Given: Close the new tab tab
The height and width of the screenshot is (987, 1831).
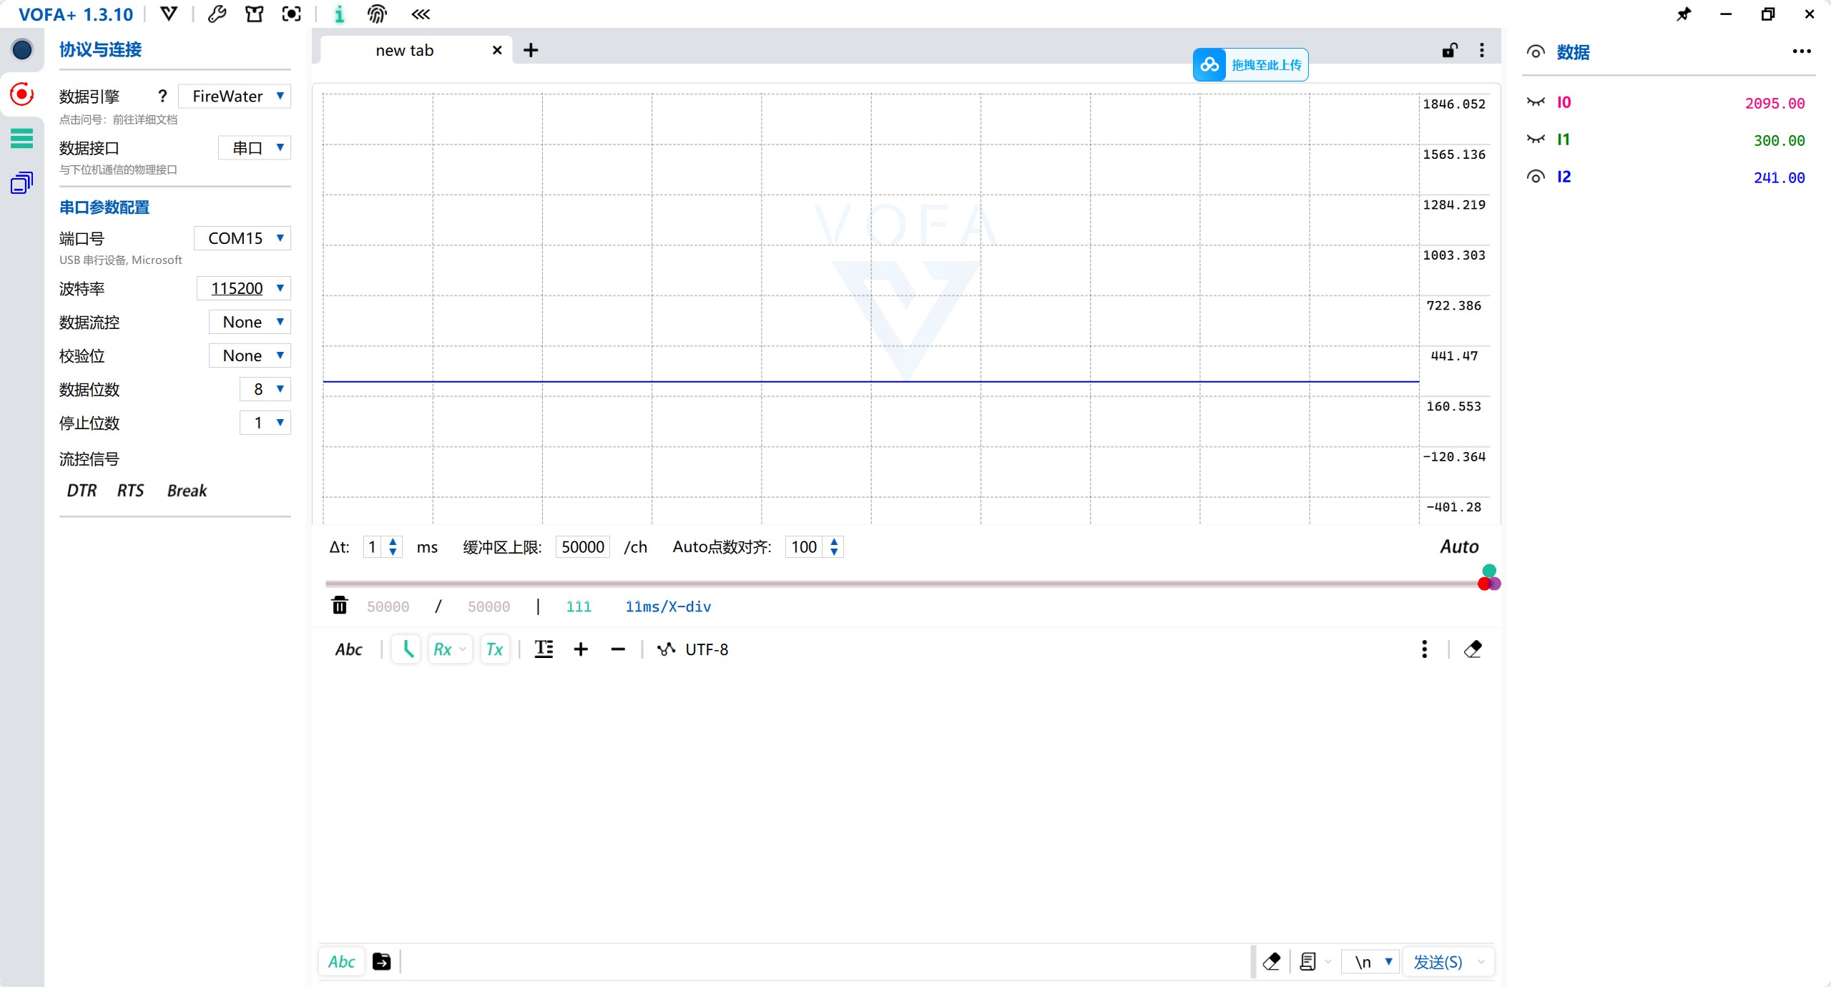Looking at the screenshot, I should [497, 50].
